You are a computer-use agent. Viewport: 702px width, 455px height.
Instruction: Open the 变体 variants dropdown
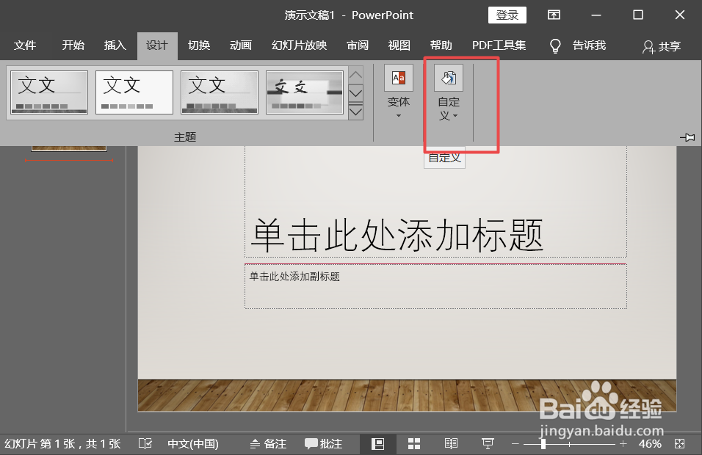coord(399,92)
